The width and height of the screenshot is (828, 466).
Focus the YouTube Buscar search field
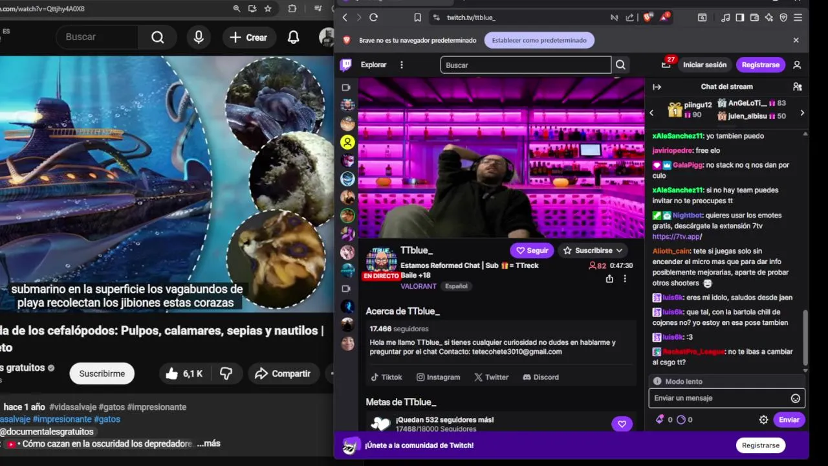97,37
